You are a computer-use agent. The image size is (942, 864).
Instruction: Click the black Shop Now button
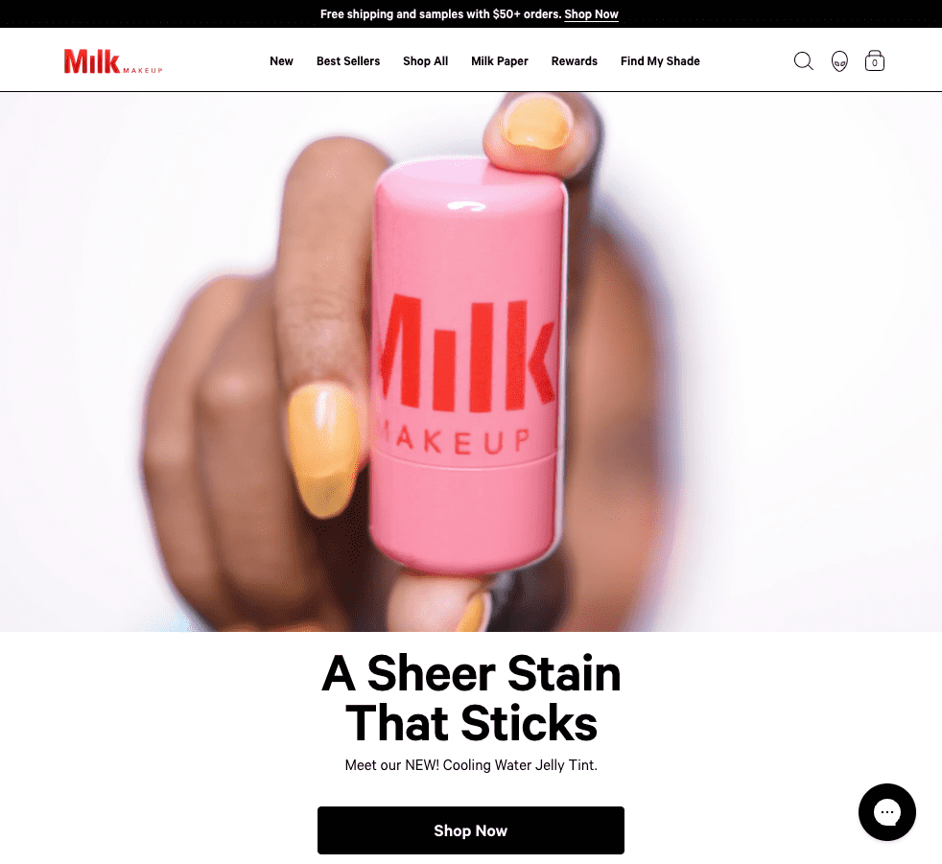point(470,830)
